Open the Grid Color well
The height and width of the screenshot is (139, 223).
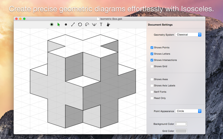click(181, 131)
